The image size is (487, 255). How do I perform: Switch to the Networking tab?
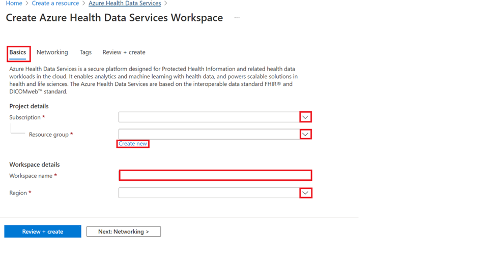click(52, 52)
